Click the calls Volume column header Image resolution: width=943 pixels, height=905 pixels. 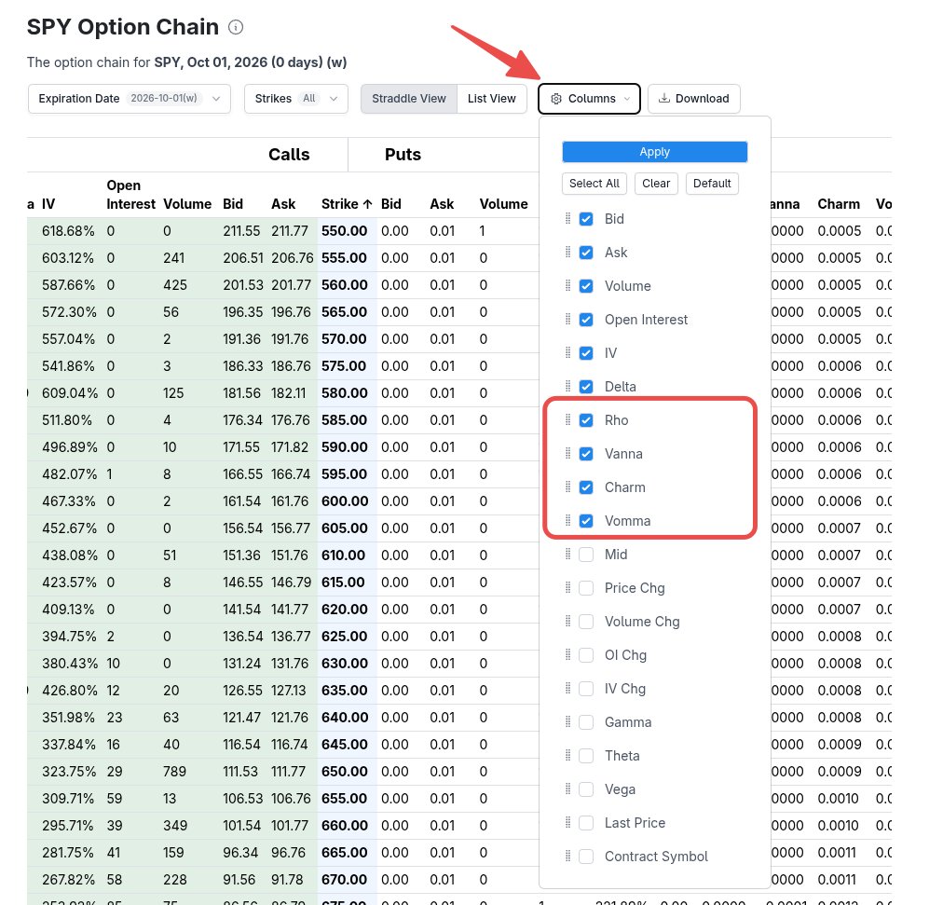pos(187,204)
